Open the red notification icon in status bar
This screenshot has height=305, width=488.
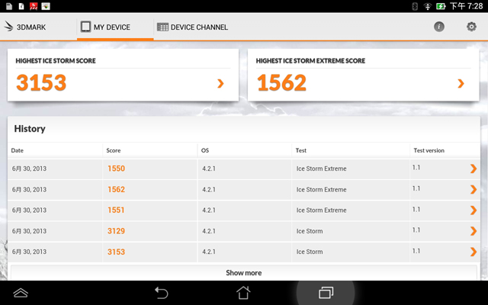click(34, 6)
